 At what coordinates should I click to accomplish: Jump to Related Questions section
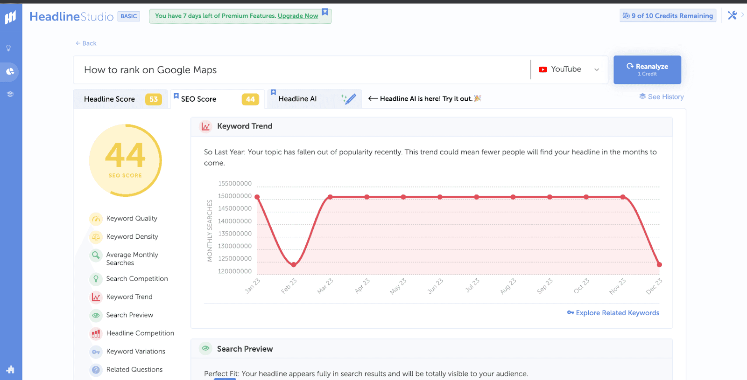(134, 370)
